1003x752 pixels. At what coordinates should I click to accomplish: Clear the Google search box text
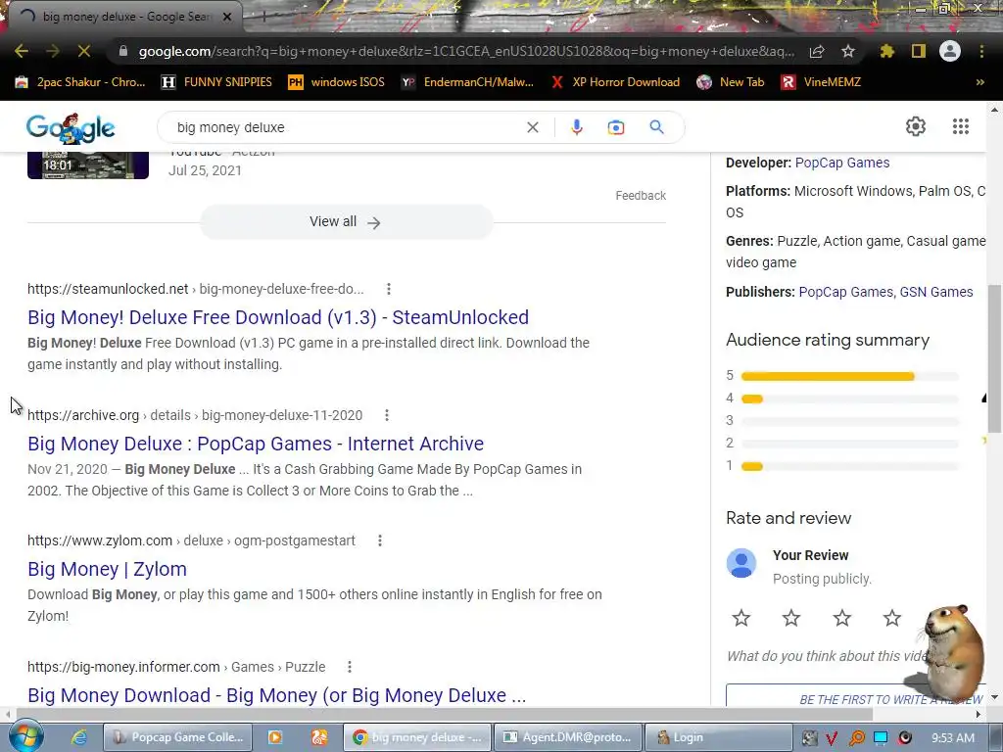[532, 127]
